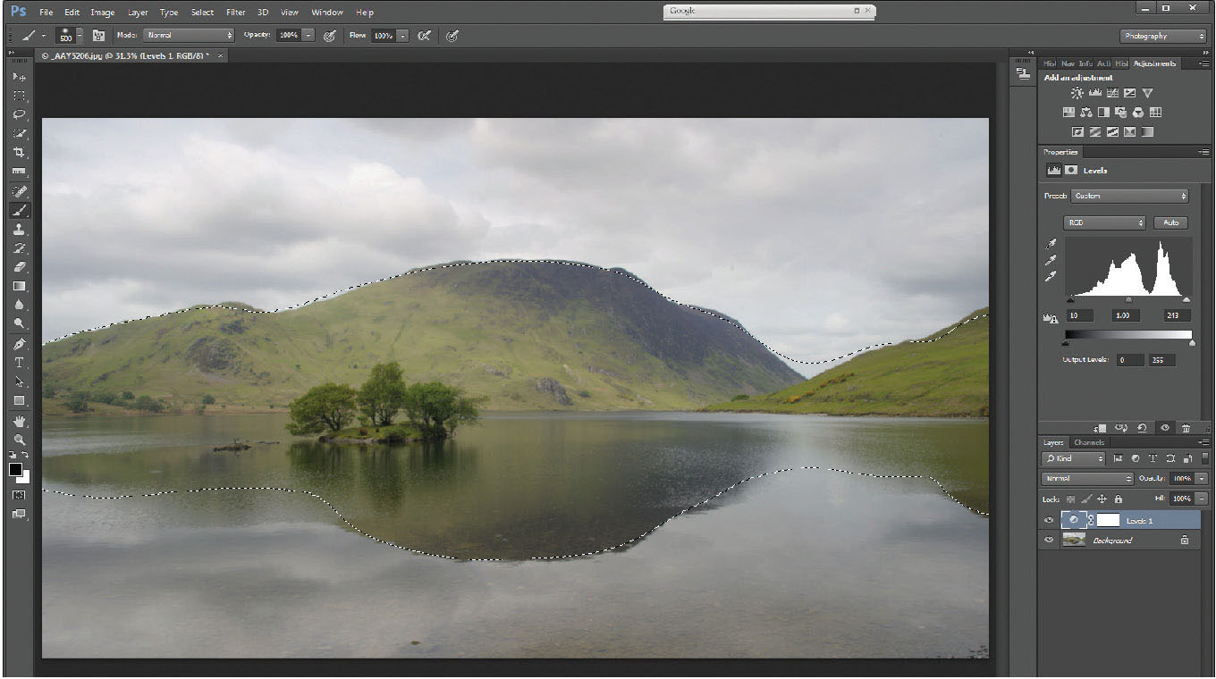Select the Crop tool
This screenshot has width=1216, height=679.
coord(19,153)
